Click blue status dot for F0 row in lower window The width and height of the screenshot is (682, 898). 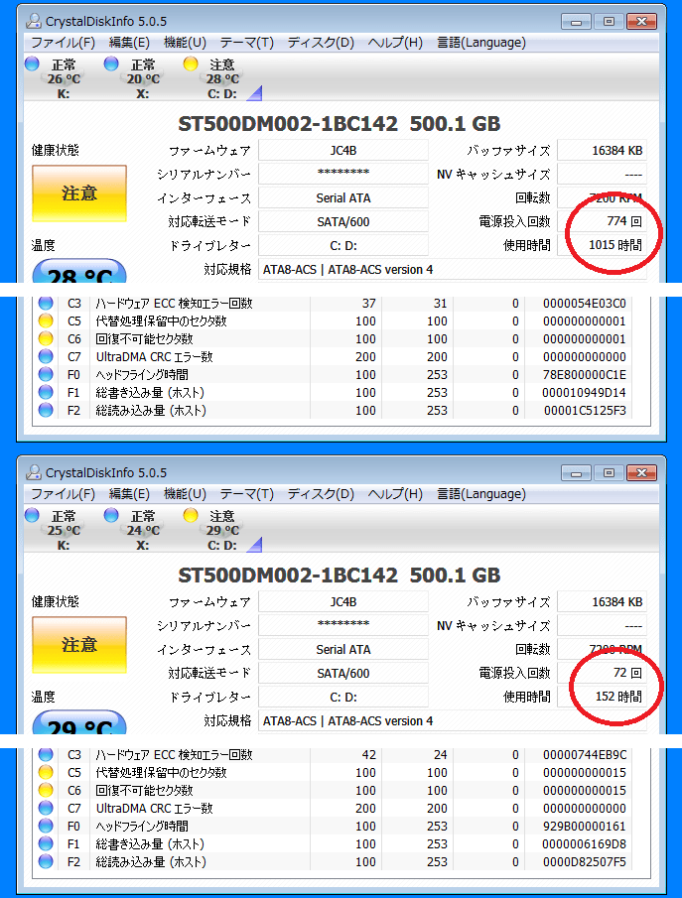point(46,826)
